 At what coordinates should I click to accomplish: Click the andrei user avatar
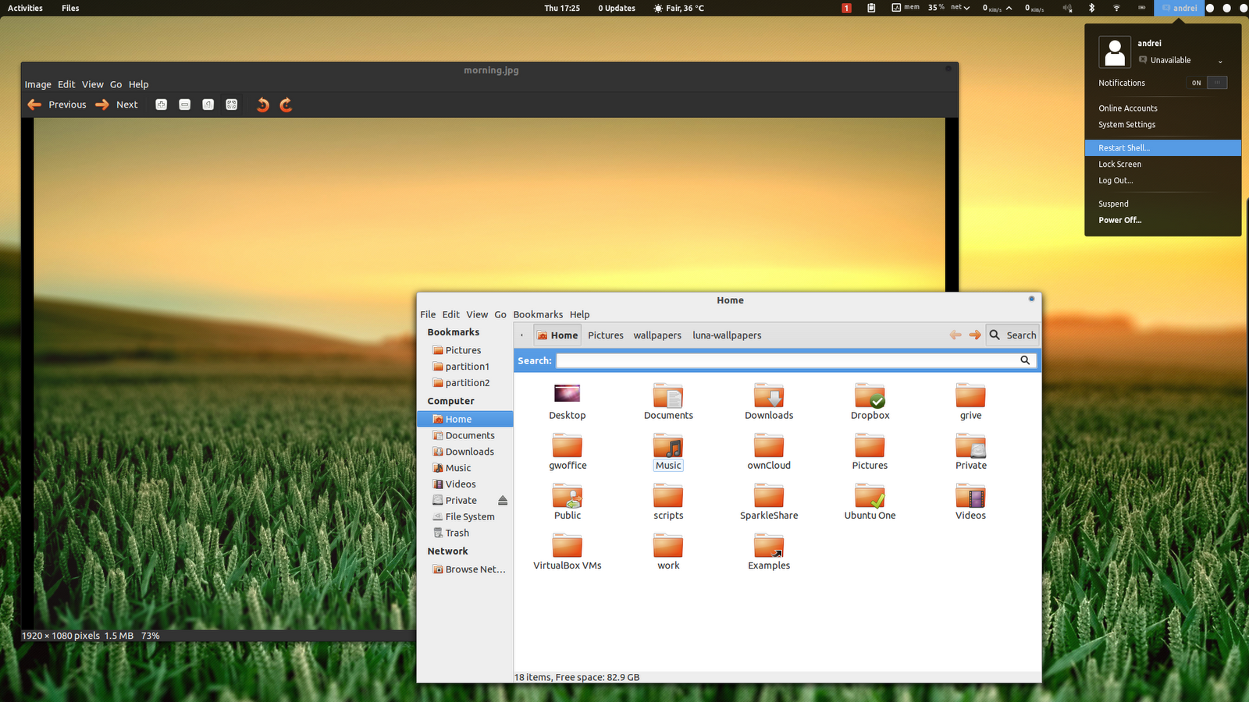click(x=1115, y=52)
